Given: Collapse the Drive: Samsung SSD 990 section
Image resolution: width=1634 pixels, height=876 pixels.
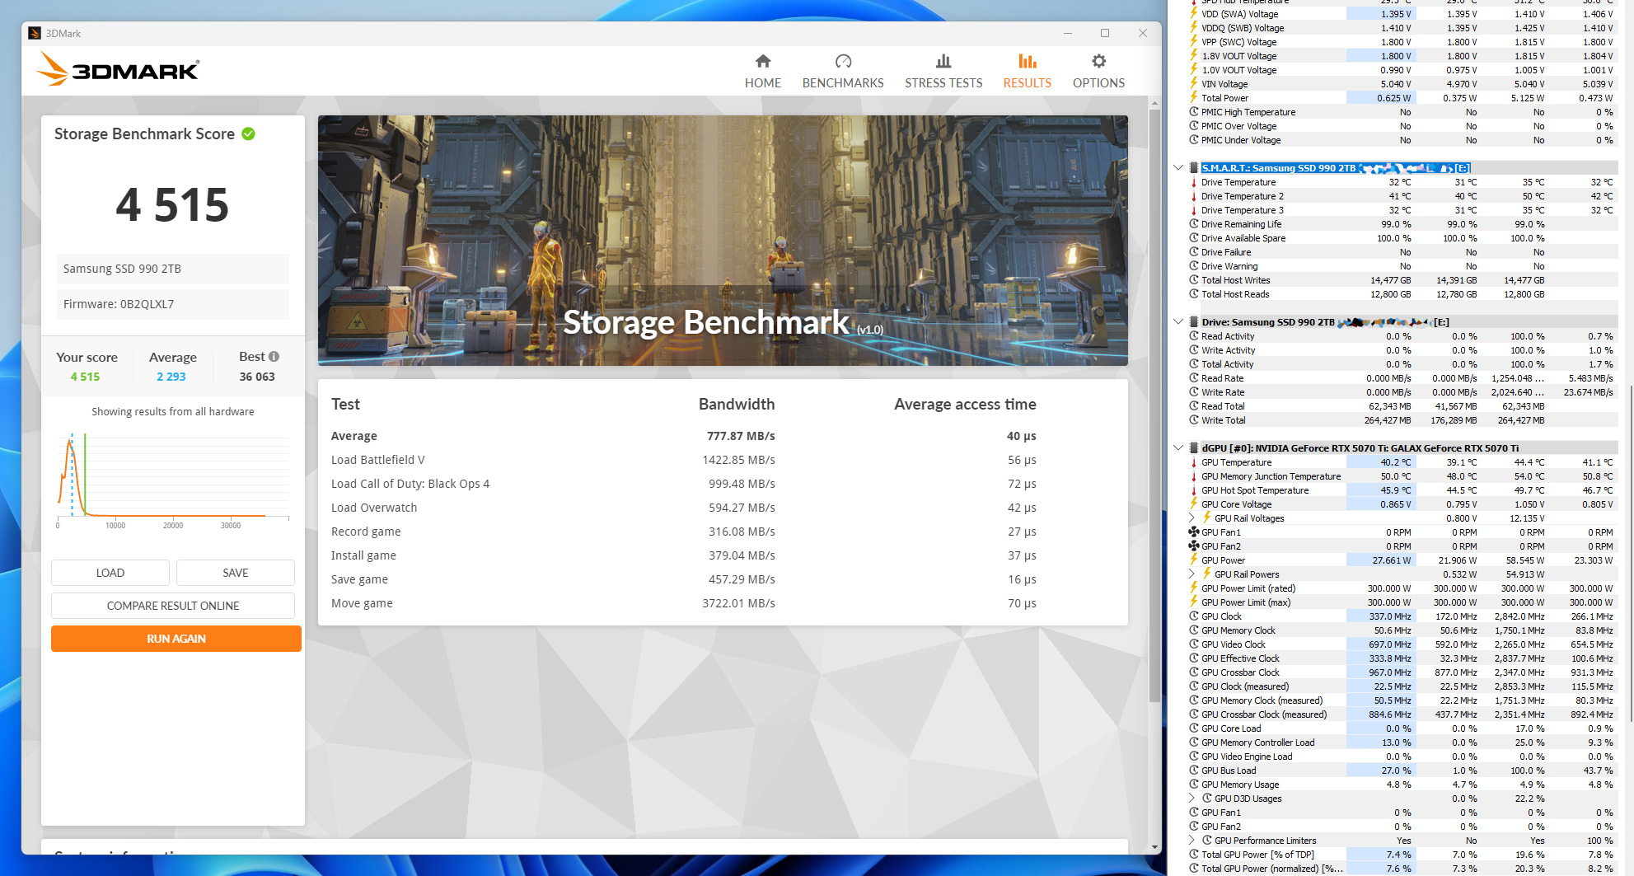Looking at the screenshot, I should tap(1178, 322).
